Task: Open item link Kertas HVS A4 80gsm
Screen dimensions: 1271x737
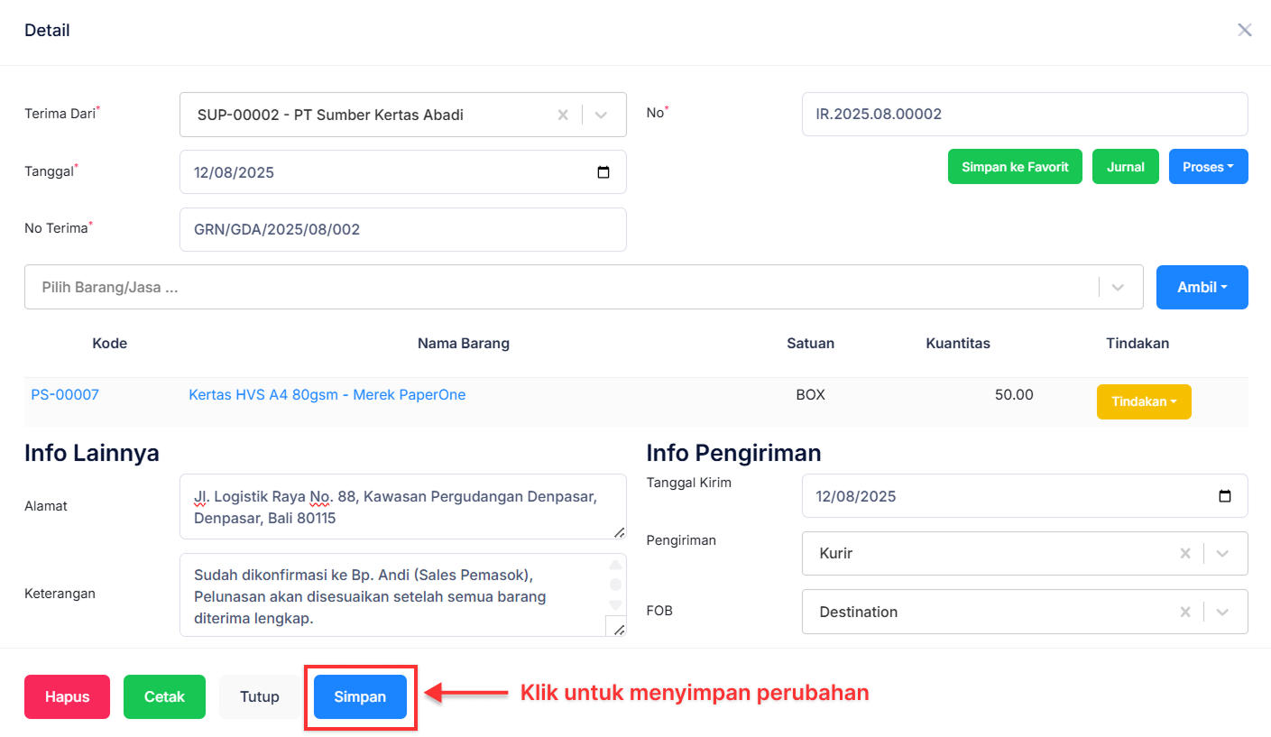Action: (x=327, y=394)
